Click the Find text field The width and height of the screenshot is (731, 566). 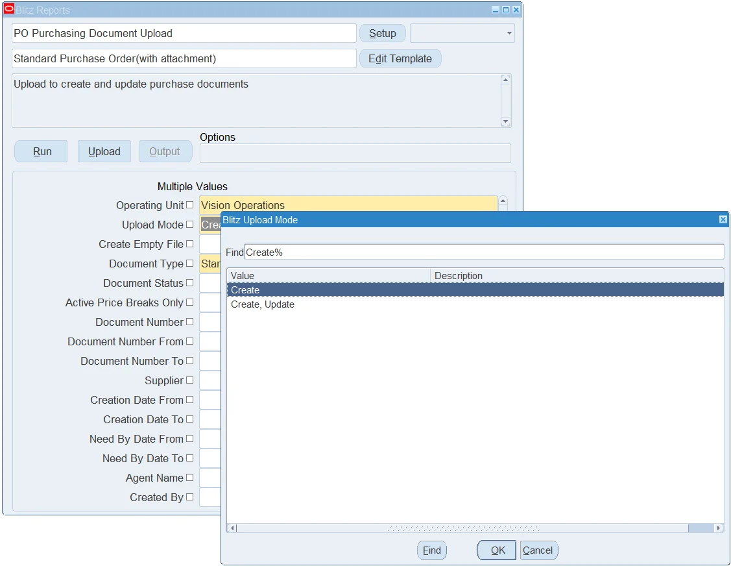(484, 252)
